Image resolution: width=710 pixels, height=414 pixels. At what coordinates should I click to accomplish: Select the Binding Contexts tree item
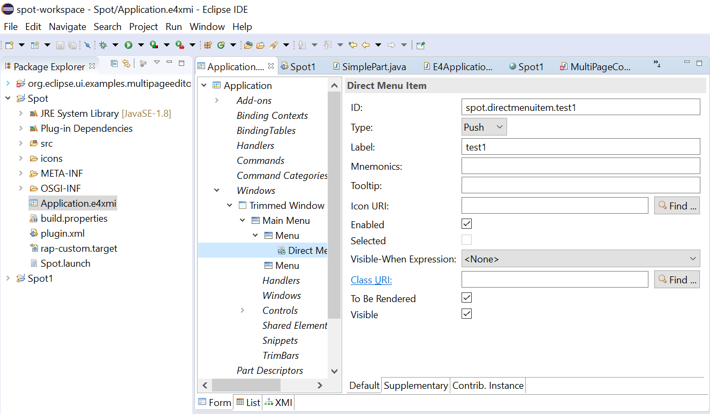pos(272,116)
